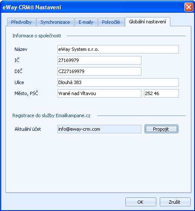Click the city field Vrané nad Vltavou
The height and width of the screenshot is (211, 195).
click(x=99, y=93)
